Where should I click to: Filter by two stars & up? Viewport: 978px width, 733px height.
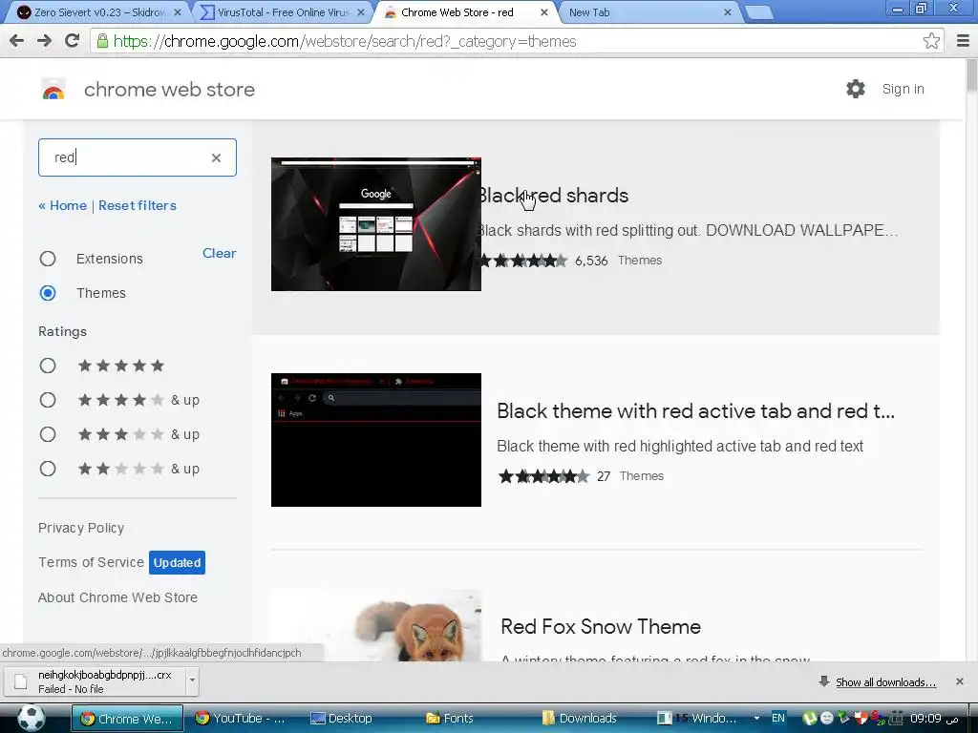click(x=48, y=469)
